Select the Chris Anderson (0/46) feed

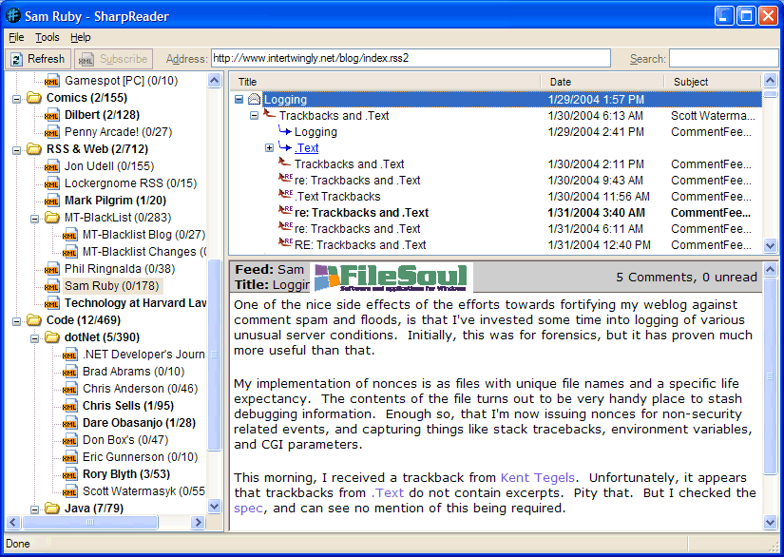coord(140,389)
